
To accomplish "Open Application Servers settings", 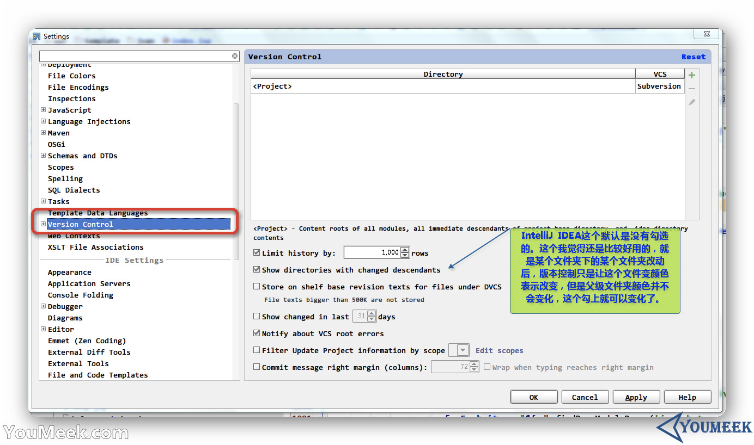I will click(x=89, y=283).
